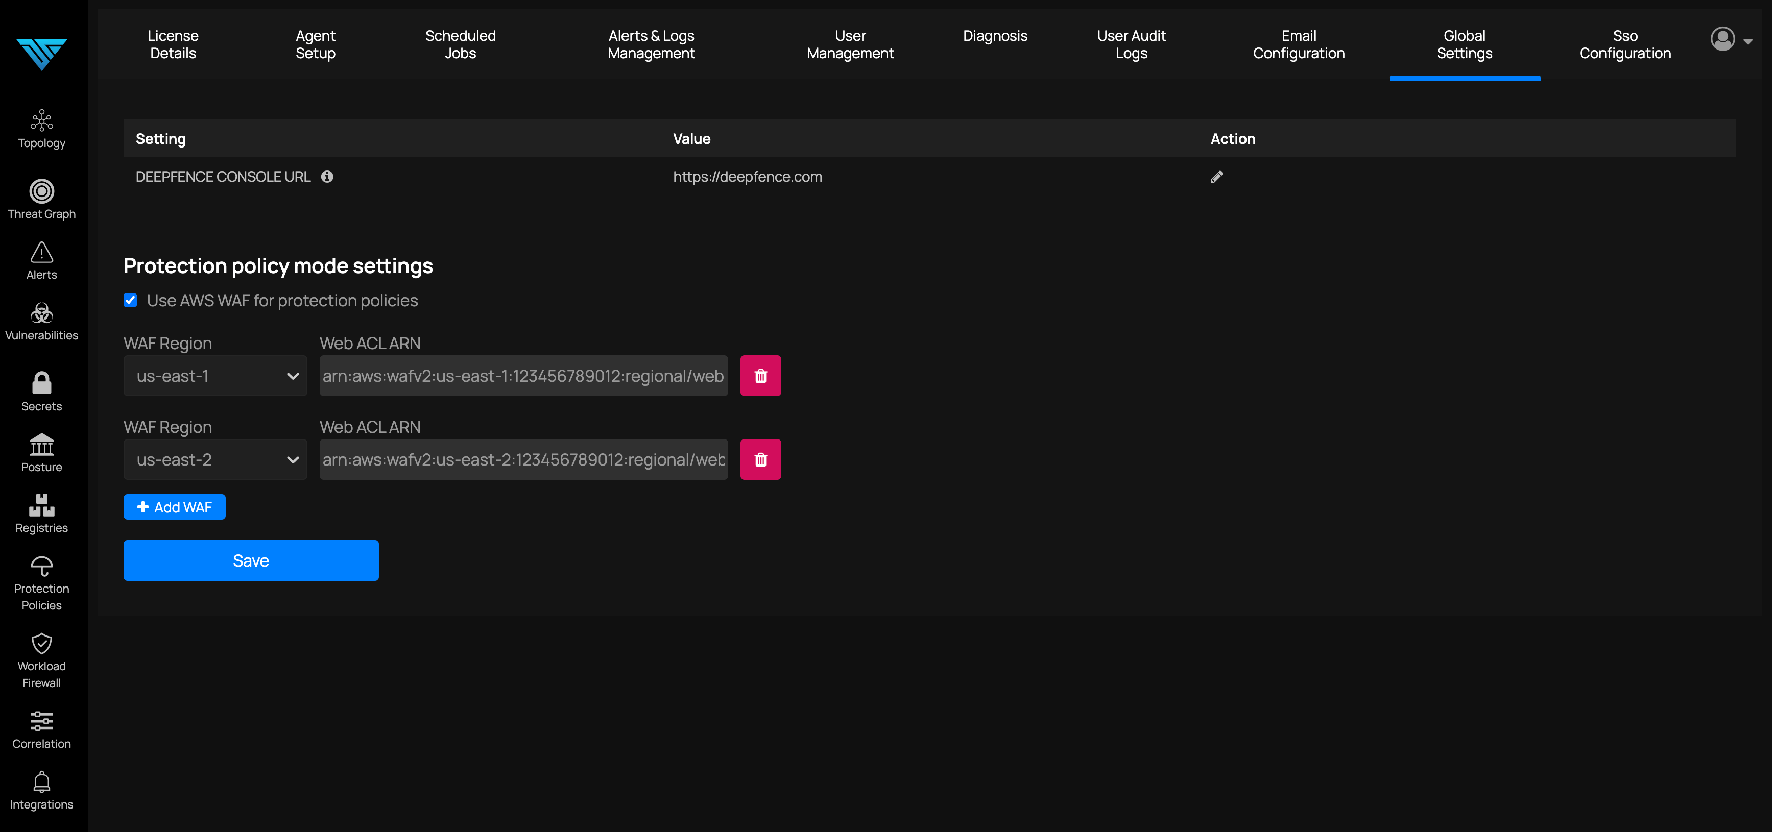
Task: Click the us-east-2 Web ACL ARN field
Action: 523,459
